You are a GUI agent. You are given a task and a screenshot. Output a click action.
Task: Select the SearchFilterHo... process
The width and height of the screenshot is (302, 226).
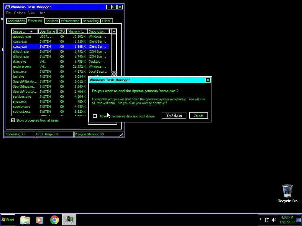50,82
